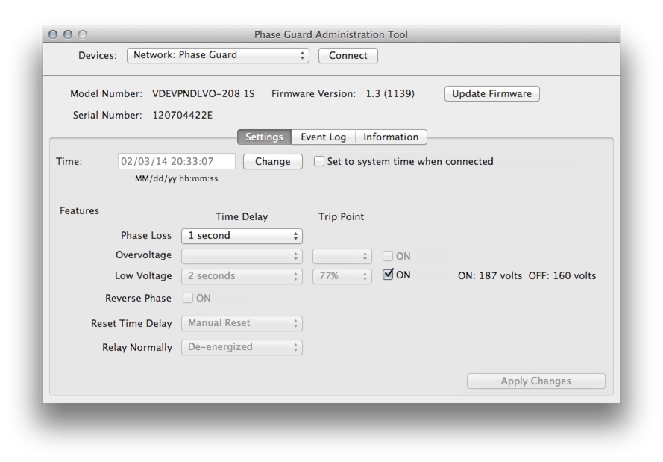Click the Features section label
This screenshot has width=663, height=462.
coord(79,210)
